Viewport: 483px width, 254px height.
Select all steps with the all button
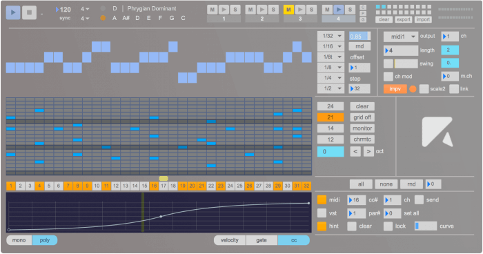pos(361,184)
